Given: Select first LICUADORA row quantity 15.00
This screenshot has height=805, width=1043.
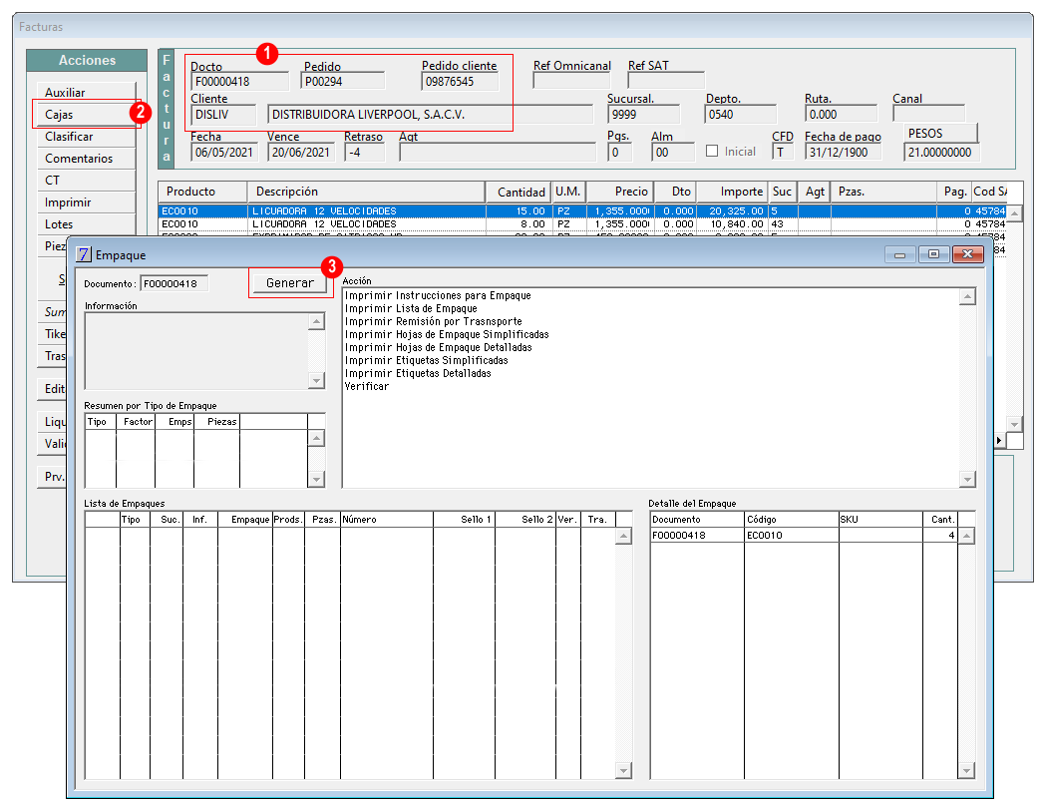Looking at the screenshot, I should pos(519,210).
